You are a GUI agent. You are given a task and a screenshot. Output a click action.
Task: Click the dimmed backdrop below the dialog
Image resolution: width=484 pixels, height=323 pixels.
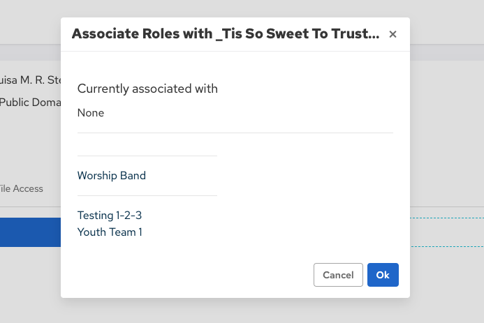click(237, 310)
